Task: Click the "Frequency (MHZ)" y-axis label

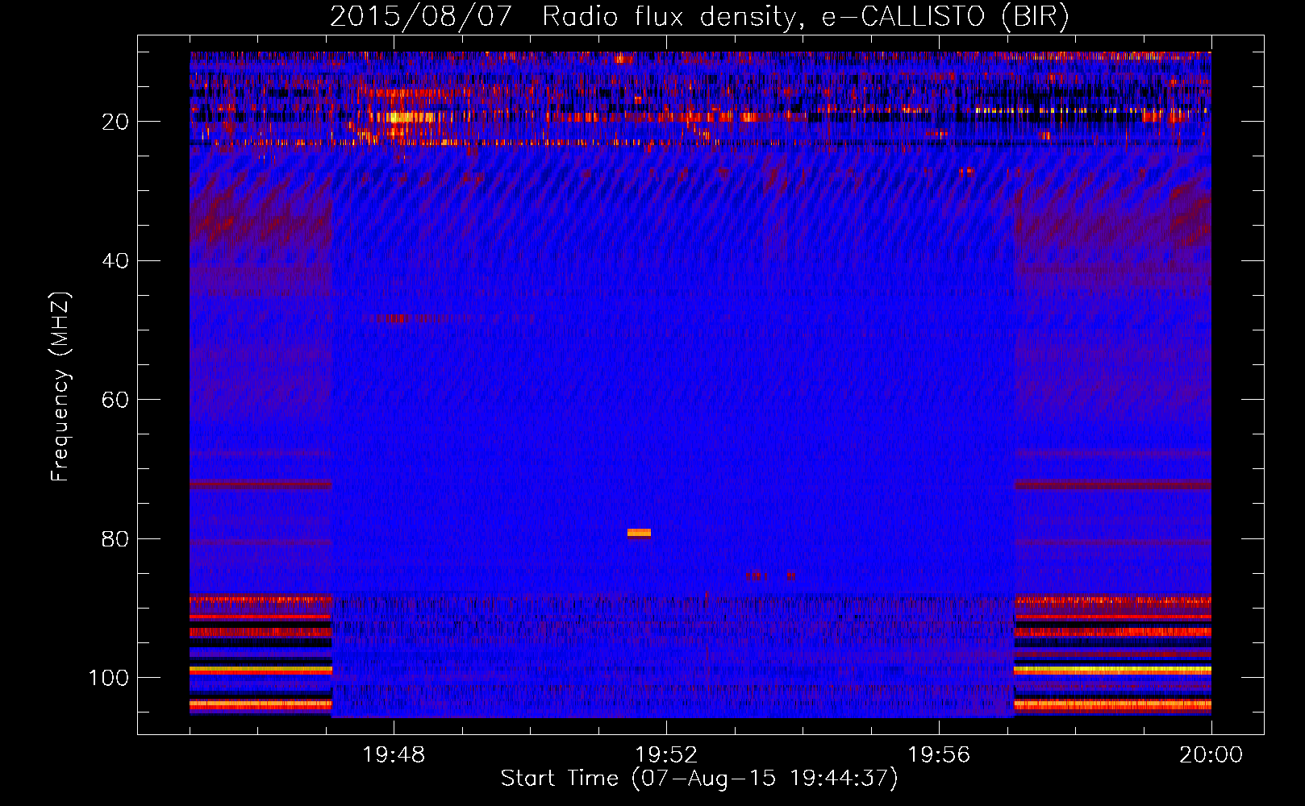Action: click(60, 386)
